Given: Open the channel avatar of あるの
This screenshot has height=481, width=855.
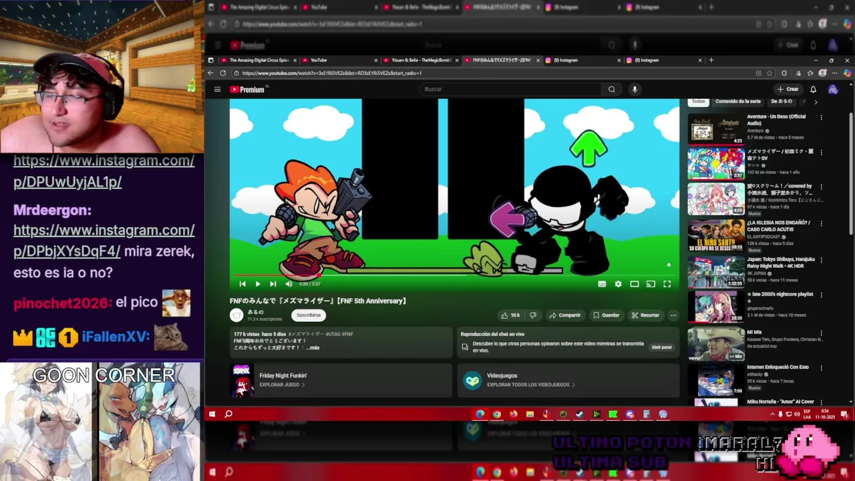Looking at the screenshot, I should tap(236, 315).
